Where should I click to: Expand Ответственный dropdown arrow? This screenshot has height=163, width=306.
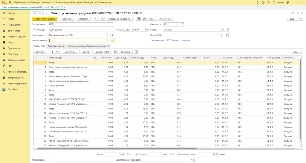(192, 160)
